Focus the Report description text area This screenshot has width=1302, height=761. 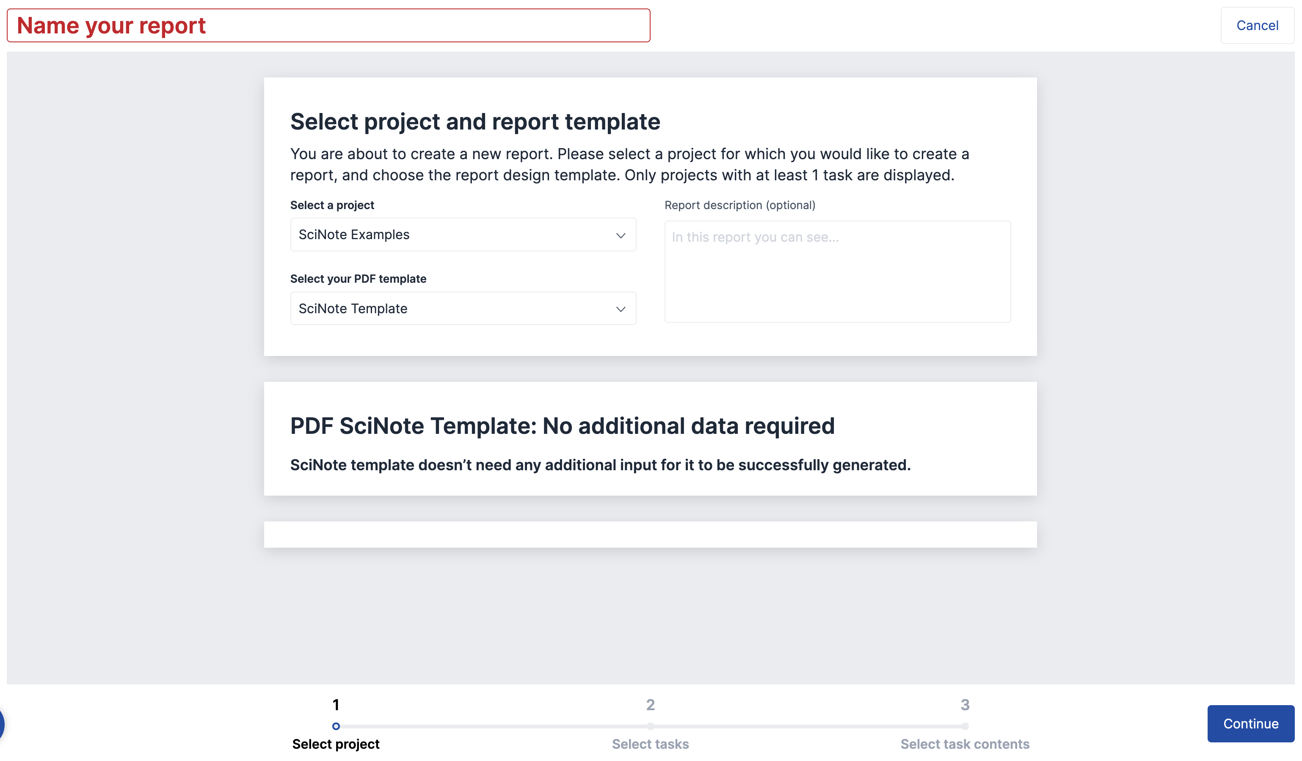(837, 271)
